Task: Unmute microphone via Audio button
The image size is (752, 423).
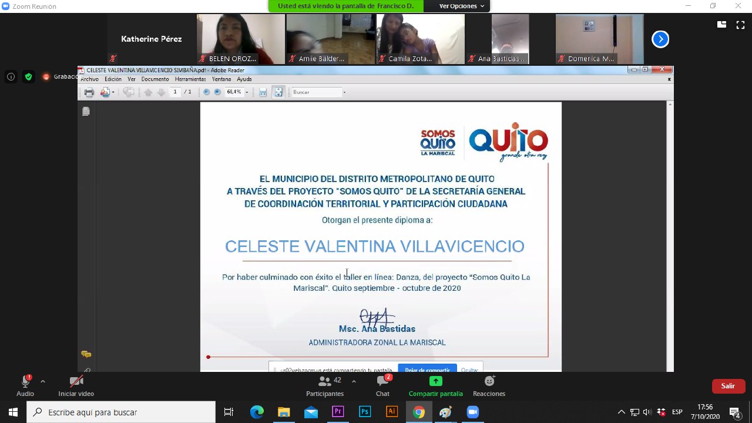Action: tap(25, 387)
